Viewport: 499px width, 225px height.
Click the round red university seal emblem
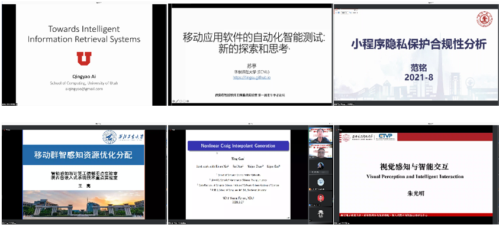pos(484,19)
